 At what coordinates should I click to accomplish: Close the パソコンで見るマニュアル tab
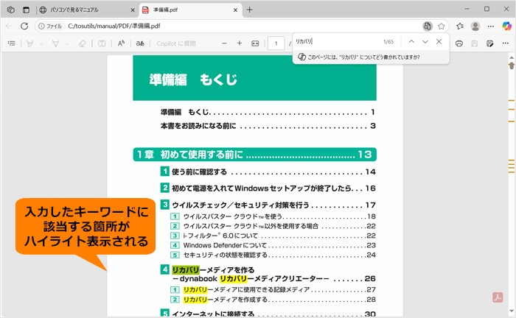click(x=133, y=10)
